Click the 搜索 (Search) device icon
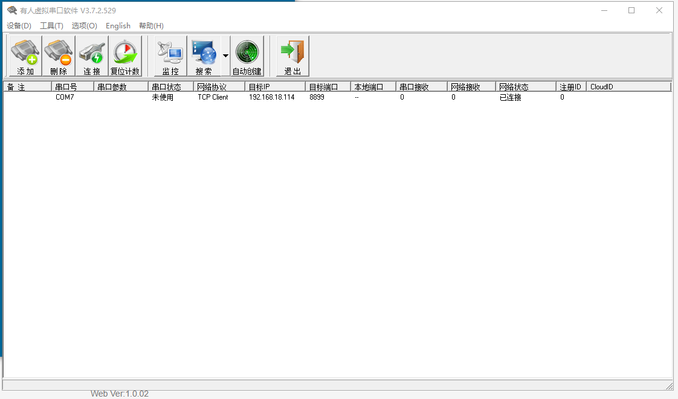 click(x=204, y=56)
